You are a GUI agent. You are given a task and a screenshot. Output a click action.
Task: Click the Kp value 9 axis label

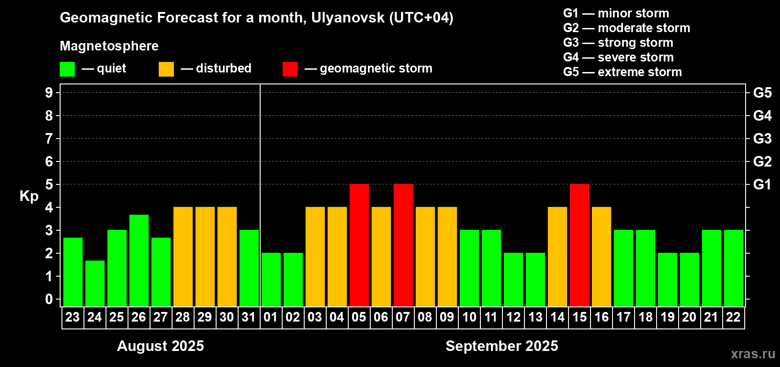[x=49, y=93]
